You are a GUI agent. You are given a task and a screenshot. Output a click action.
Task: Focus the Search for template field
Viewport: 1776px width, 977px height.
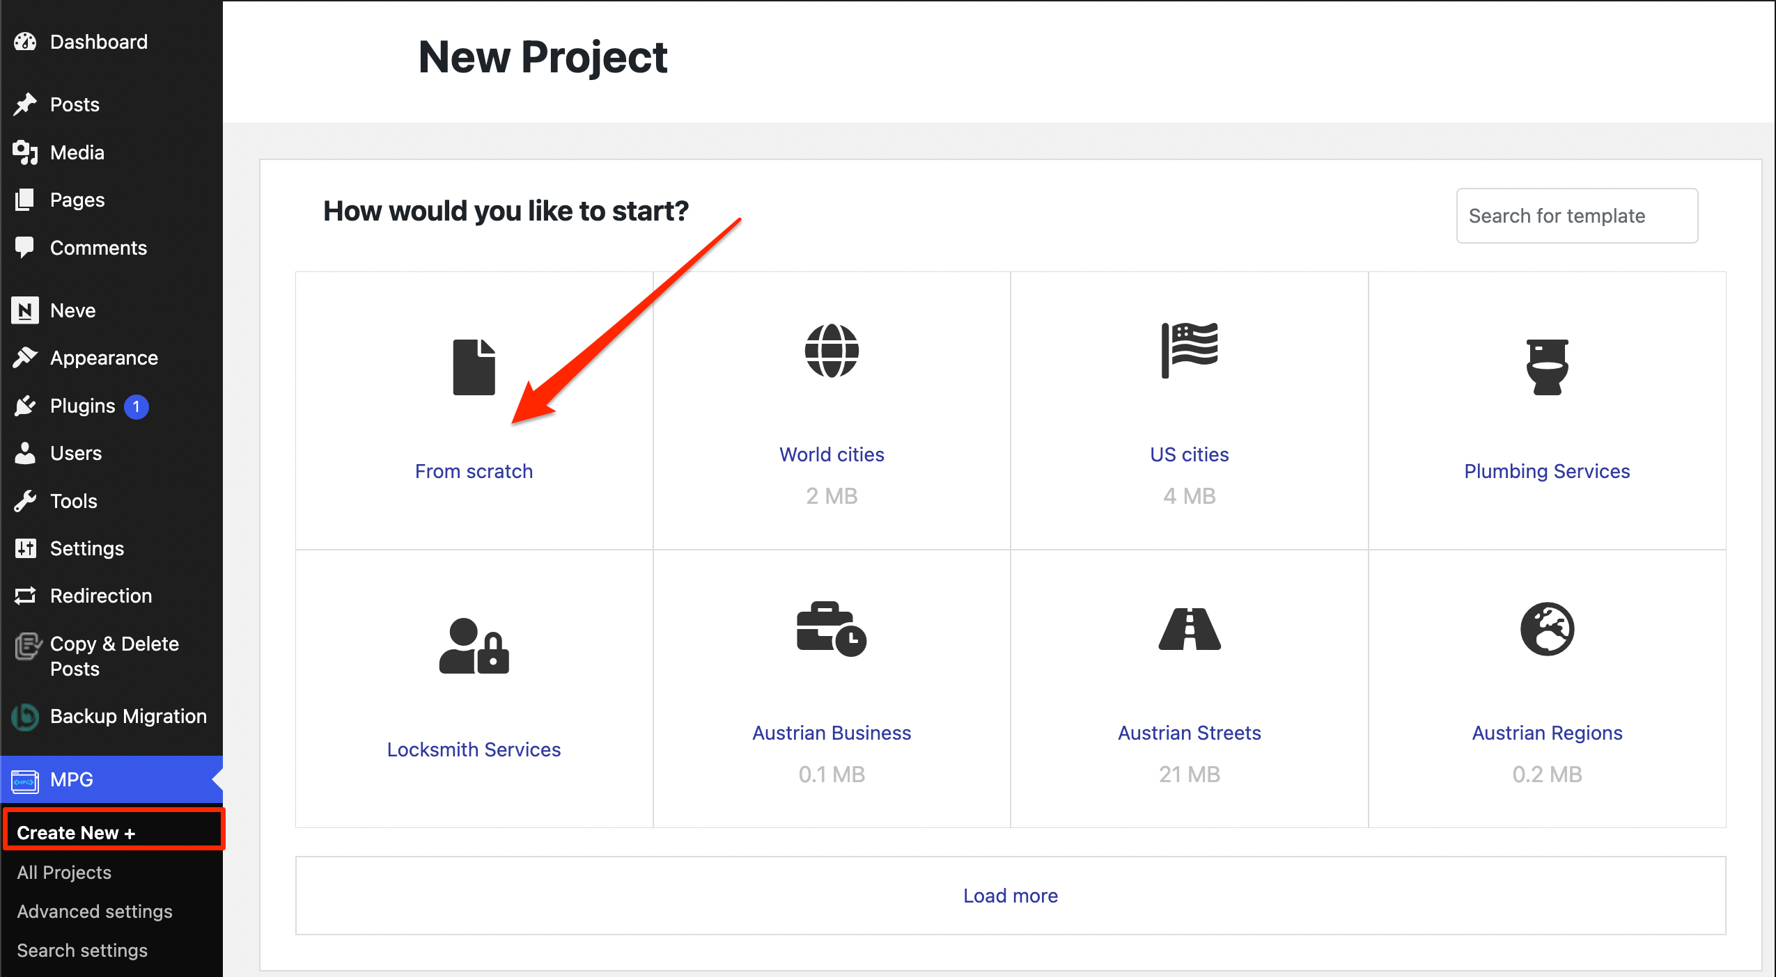pos(1577,216)
